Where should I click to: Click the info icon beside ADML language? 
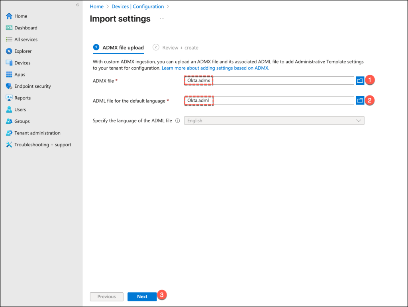pyautogui.click(x=177, y=120)
